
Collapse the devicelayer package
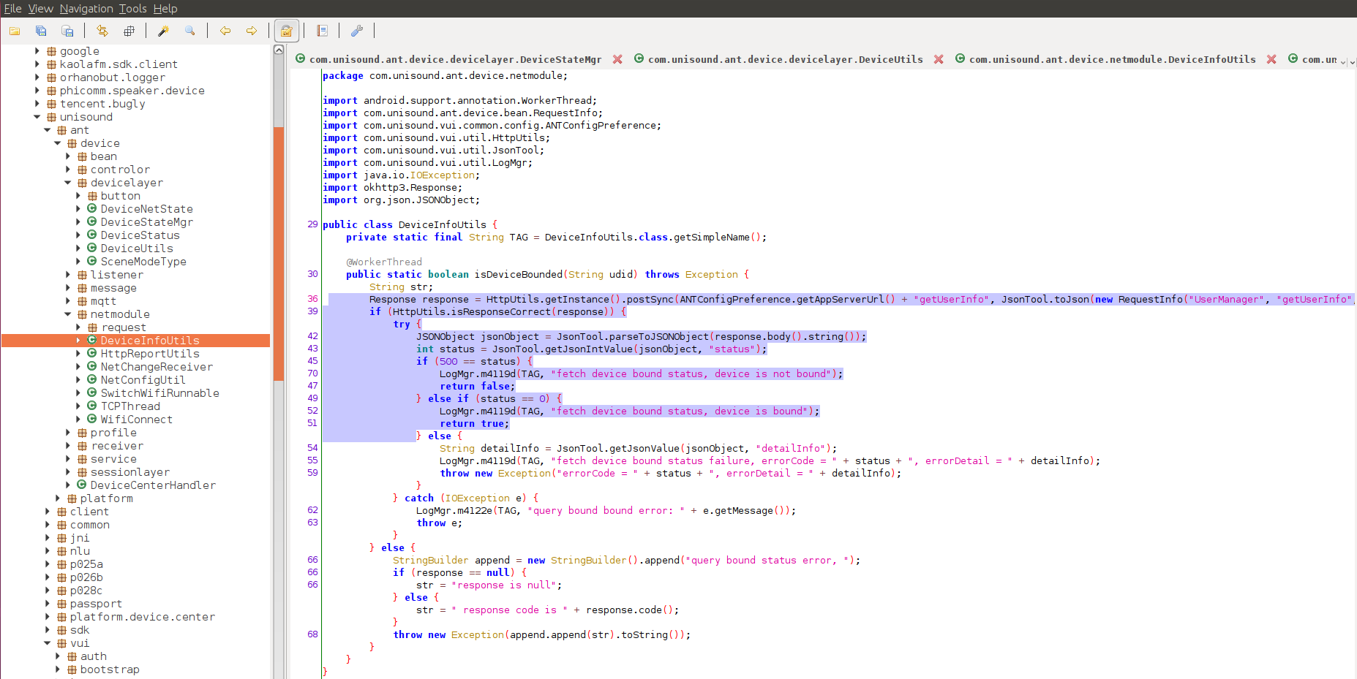coord(68,183)
